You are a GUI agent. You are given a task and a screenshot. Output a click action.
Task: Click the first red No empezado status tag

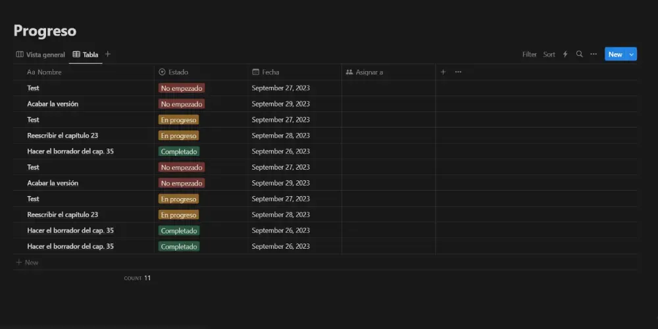click(182, 88)
